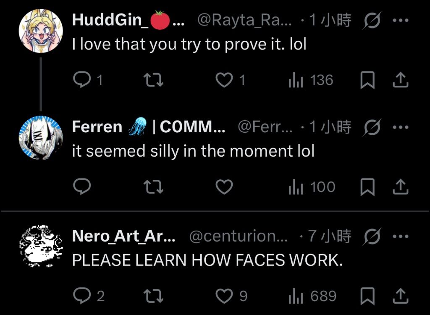Open Nero_Art_Ar's pixelated profile picture
Screen dimensions: 430x315
[x=41, y=247]
